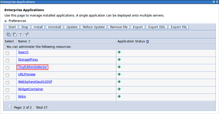Click the Export DDL button

tap(156, 27)
